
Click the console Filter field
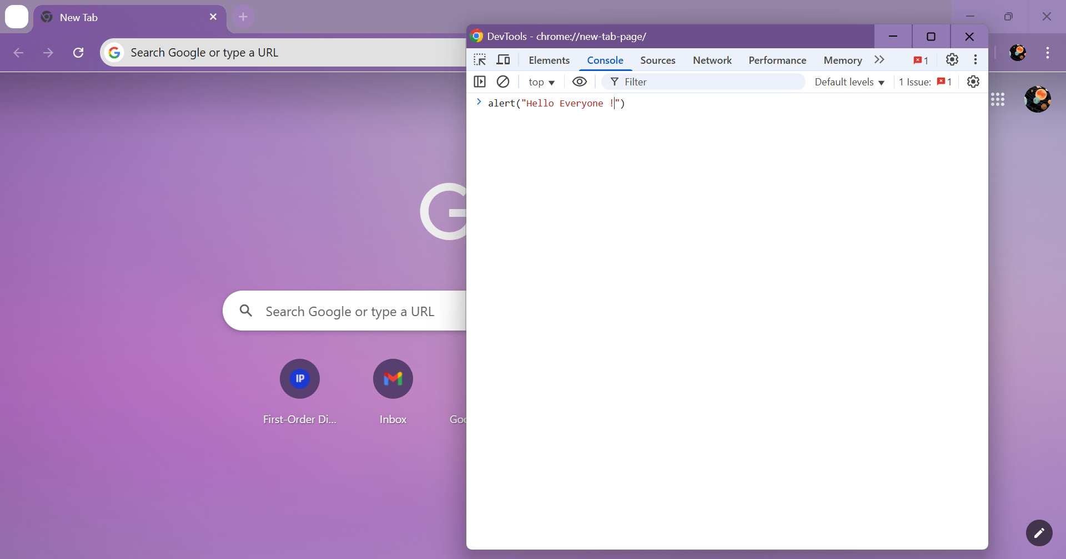pyautogui.click(x=703, y=82)
